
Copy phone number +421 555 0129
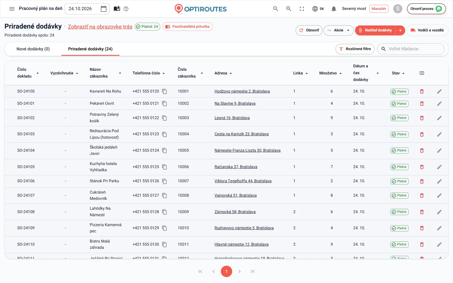pos(164,228)
